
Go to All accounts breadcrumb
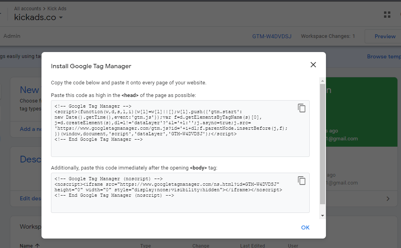(27, 9)
